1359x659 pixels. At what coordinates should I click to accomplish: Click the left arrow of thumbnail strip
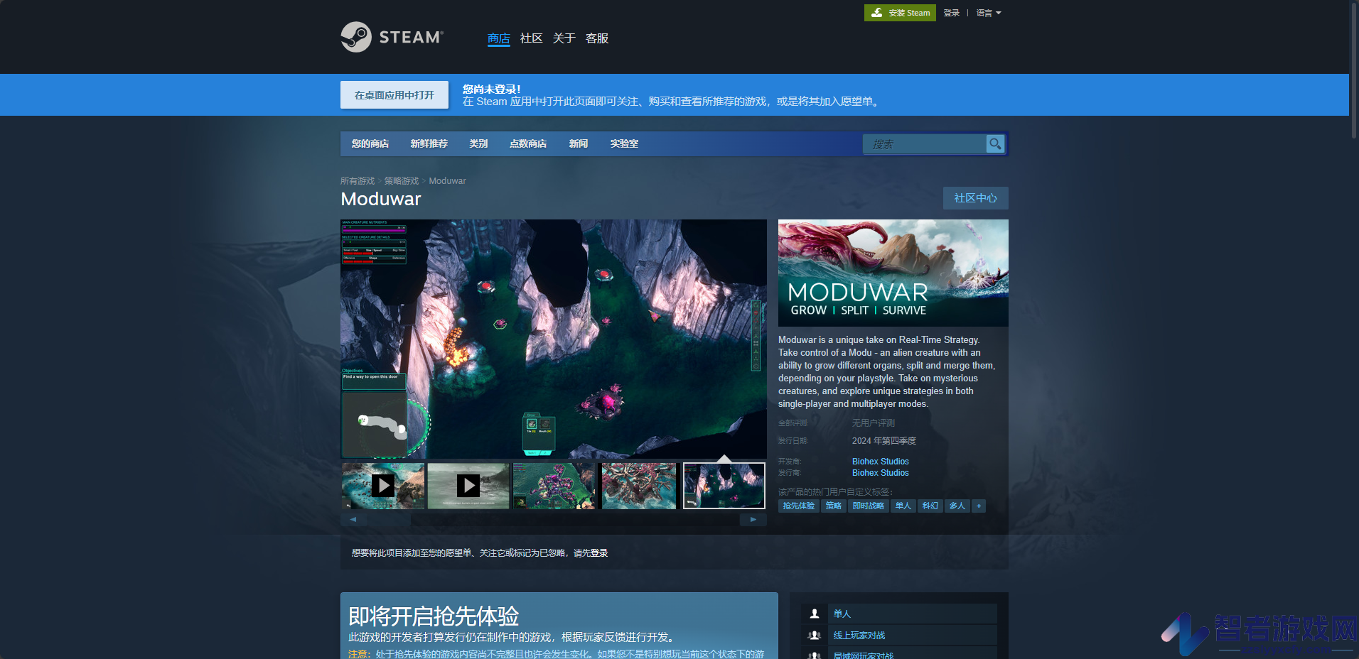click(353, 520)
